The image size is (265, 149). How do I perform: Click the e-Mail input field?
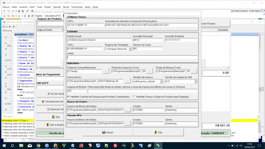coord(132,57)
